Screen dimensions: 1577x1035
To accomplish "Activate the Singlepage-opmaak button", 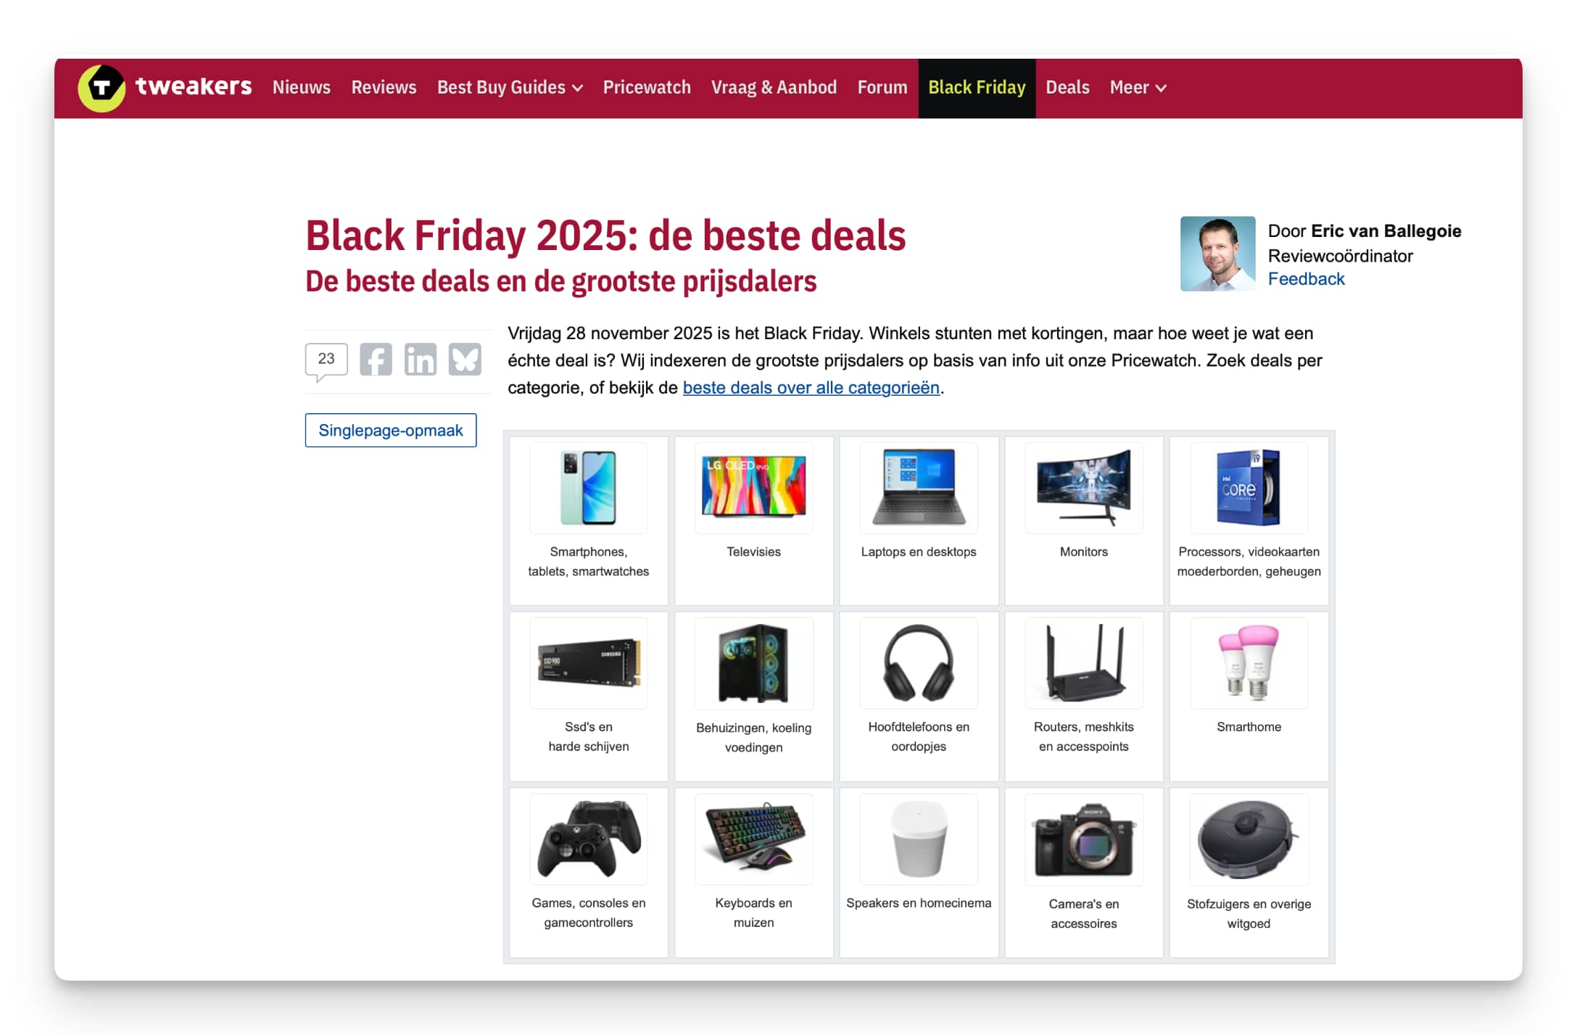I will point(390,430).
